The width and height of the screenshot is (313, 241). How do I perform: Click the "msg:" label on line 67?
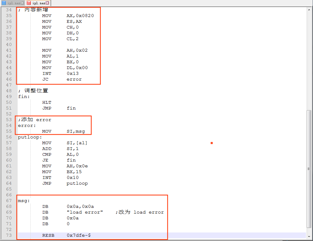click(x=24, y=201)
